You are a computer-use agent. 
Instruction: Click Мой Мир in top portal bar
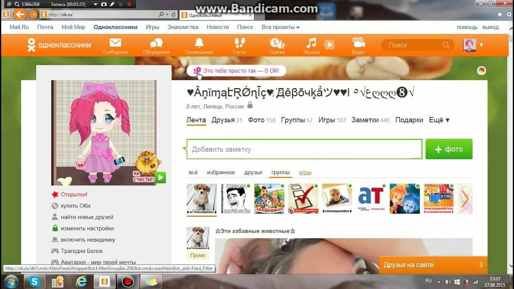pos(73,27)
